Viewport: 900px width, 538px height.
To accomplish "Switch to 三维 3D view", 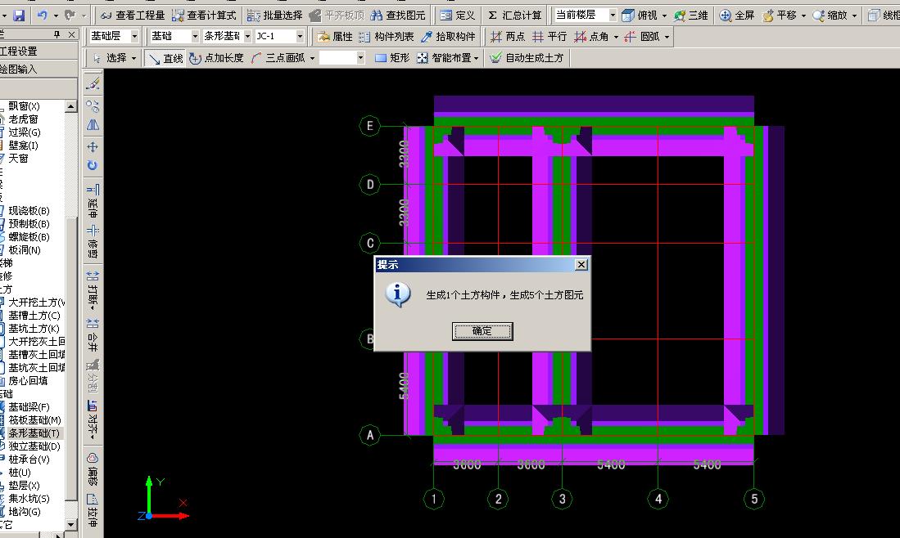I will (691, 16).
